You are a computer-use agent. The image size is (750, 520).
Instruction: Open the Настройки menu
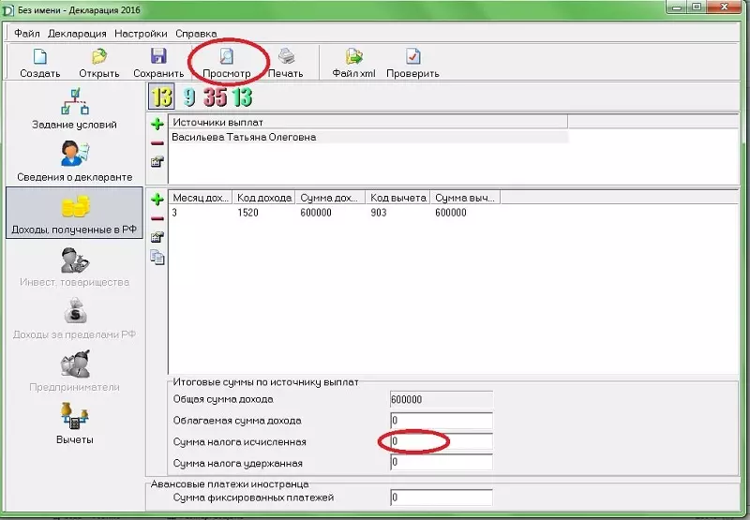(x=141, y=34)
